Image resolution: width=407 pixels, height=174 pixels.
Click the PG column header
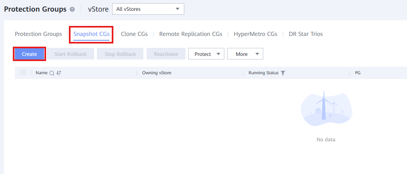(x=358, y=73)
